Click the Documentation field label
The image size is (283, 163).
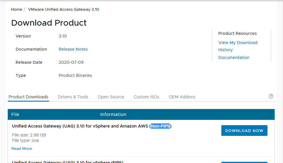[x=31, y=49]
